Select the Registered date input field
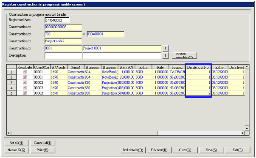 [x=57, y=20]
